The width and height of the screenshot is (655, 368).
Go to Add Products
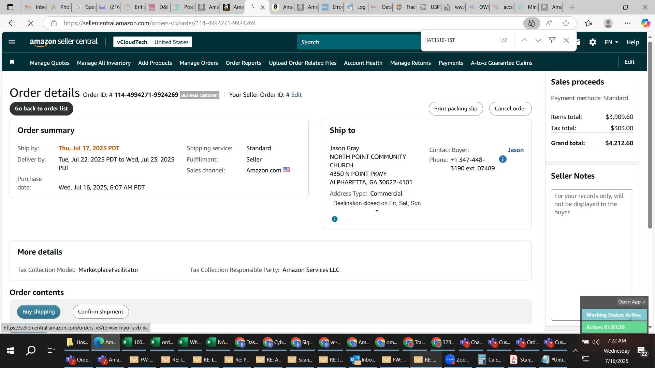155,63
